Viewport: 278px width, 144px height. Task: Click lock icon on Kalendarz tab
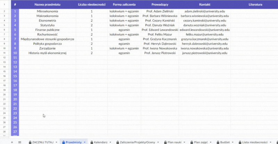[x=92, y=142]
